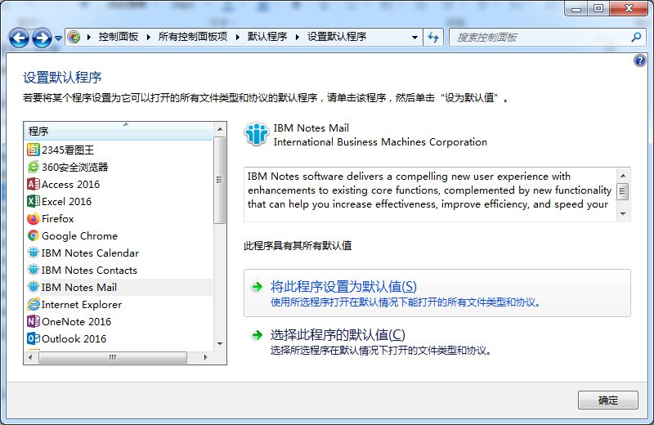
Task: Go to 所有控制面板项 in the breadcrumb
Action: coord(193,37)
